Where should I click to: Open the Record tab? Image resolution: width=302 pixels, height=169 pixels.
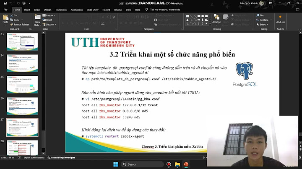tap(106, 10)
